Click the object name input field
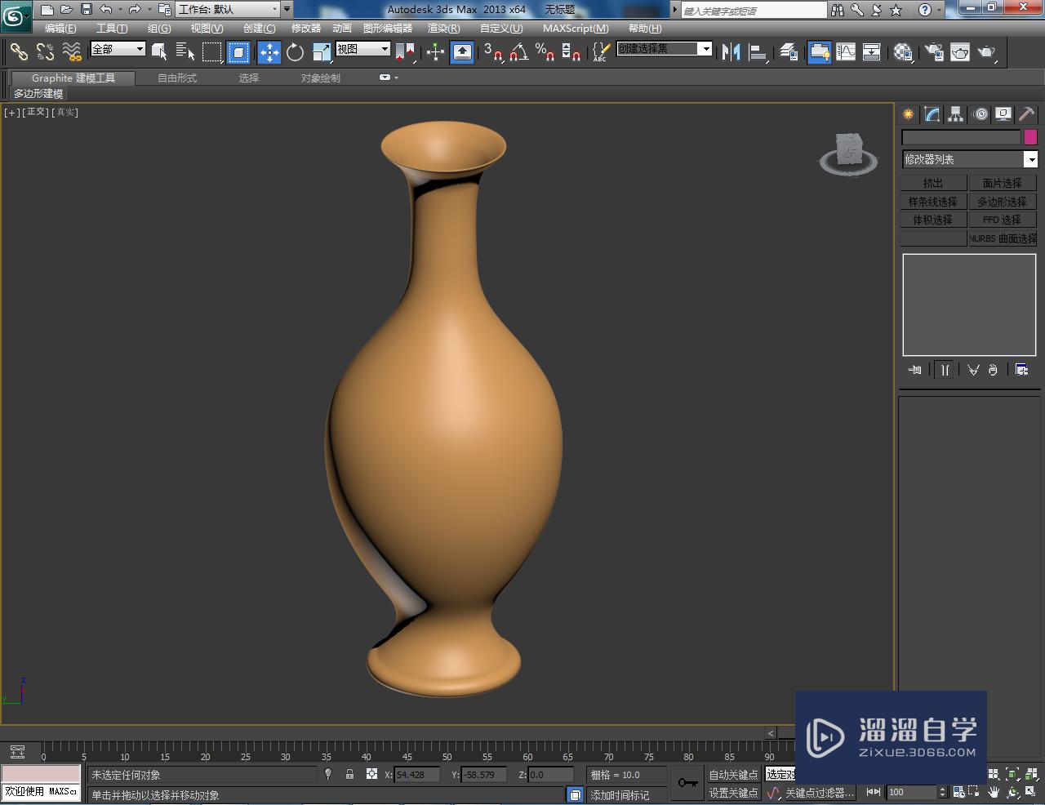Screen dimensions: 1045x805 [961, 137]
